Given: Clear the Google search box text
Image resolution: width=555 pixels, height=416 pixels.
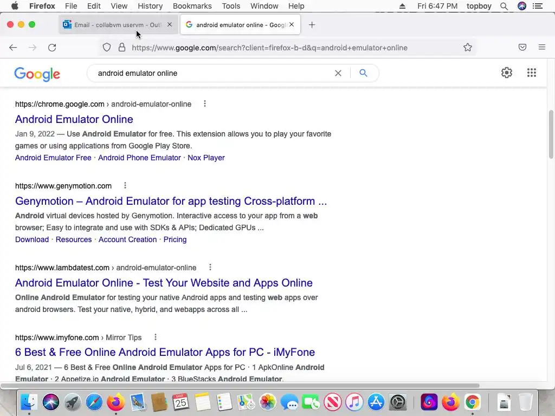Looking at the screenshot, I should point(338,73).
